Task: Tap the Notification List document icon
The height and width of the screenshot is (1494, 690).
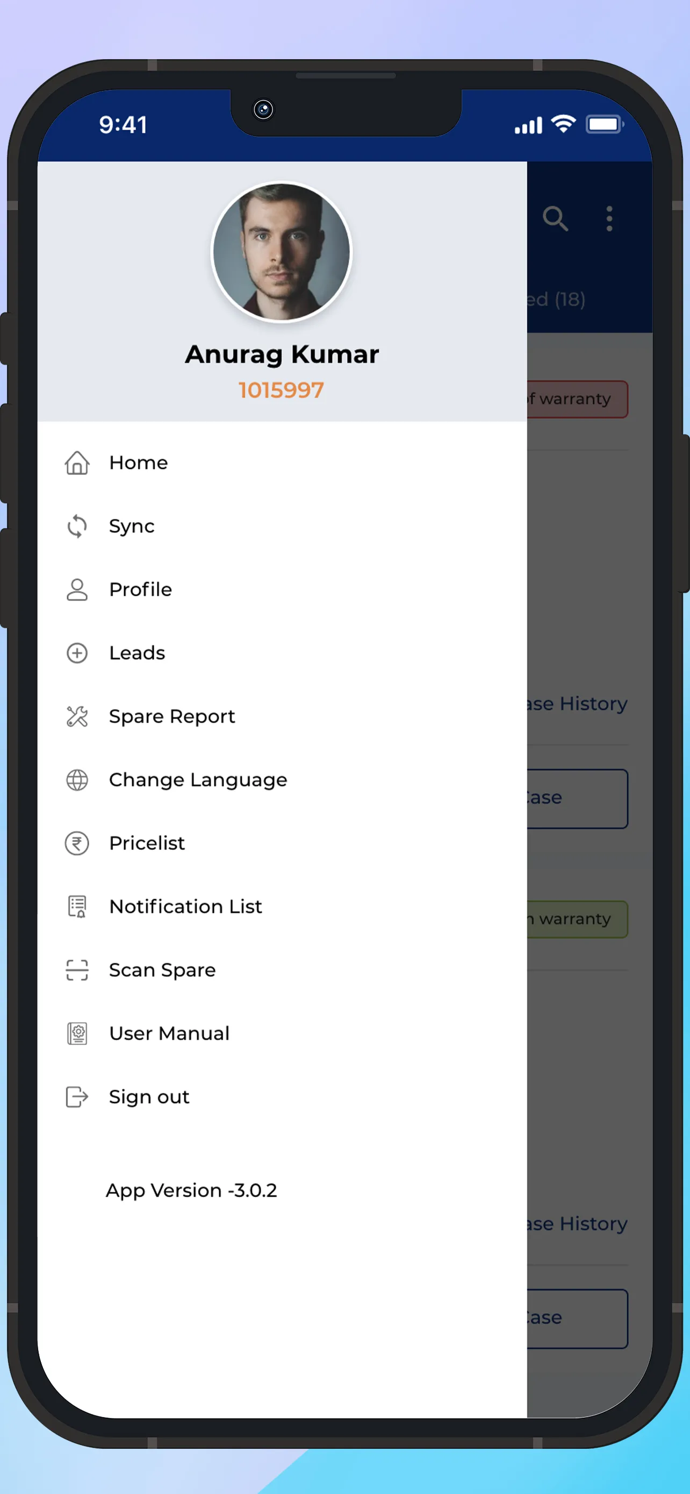Action: 77,907
